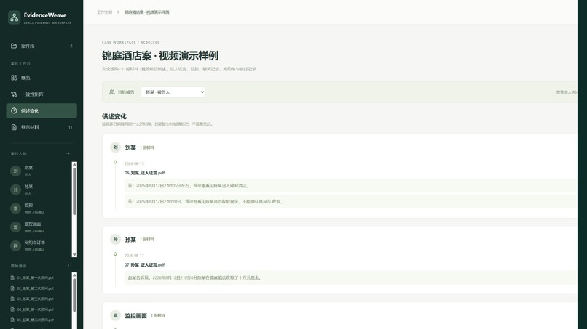
Task: Open the 概览 overview page
Action: click(42, 78)
